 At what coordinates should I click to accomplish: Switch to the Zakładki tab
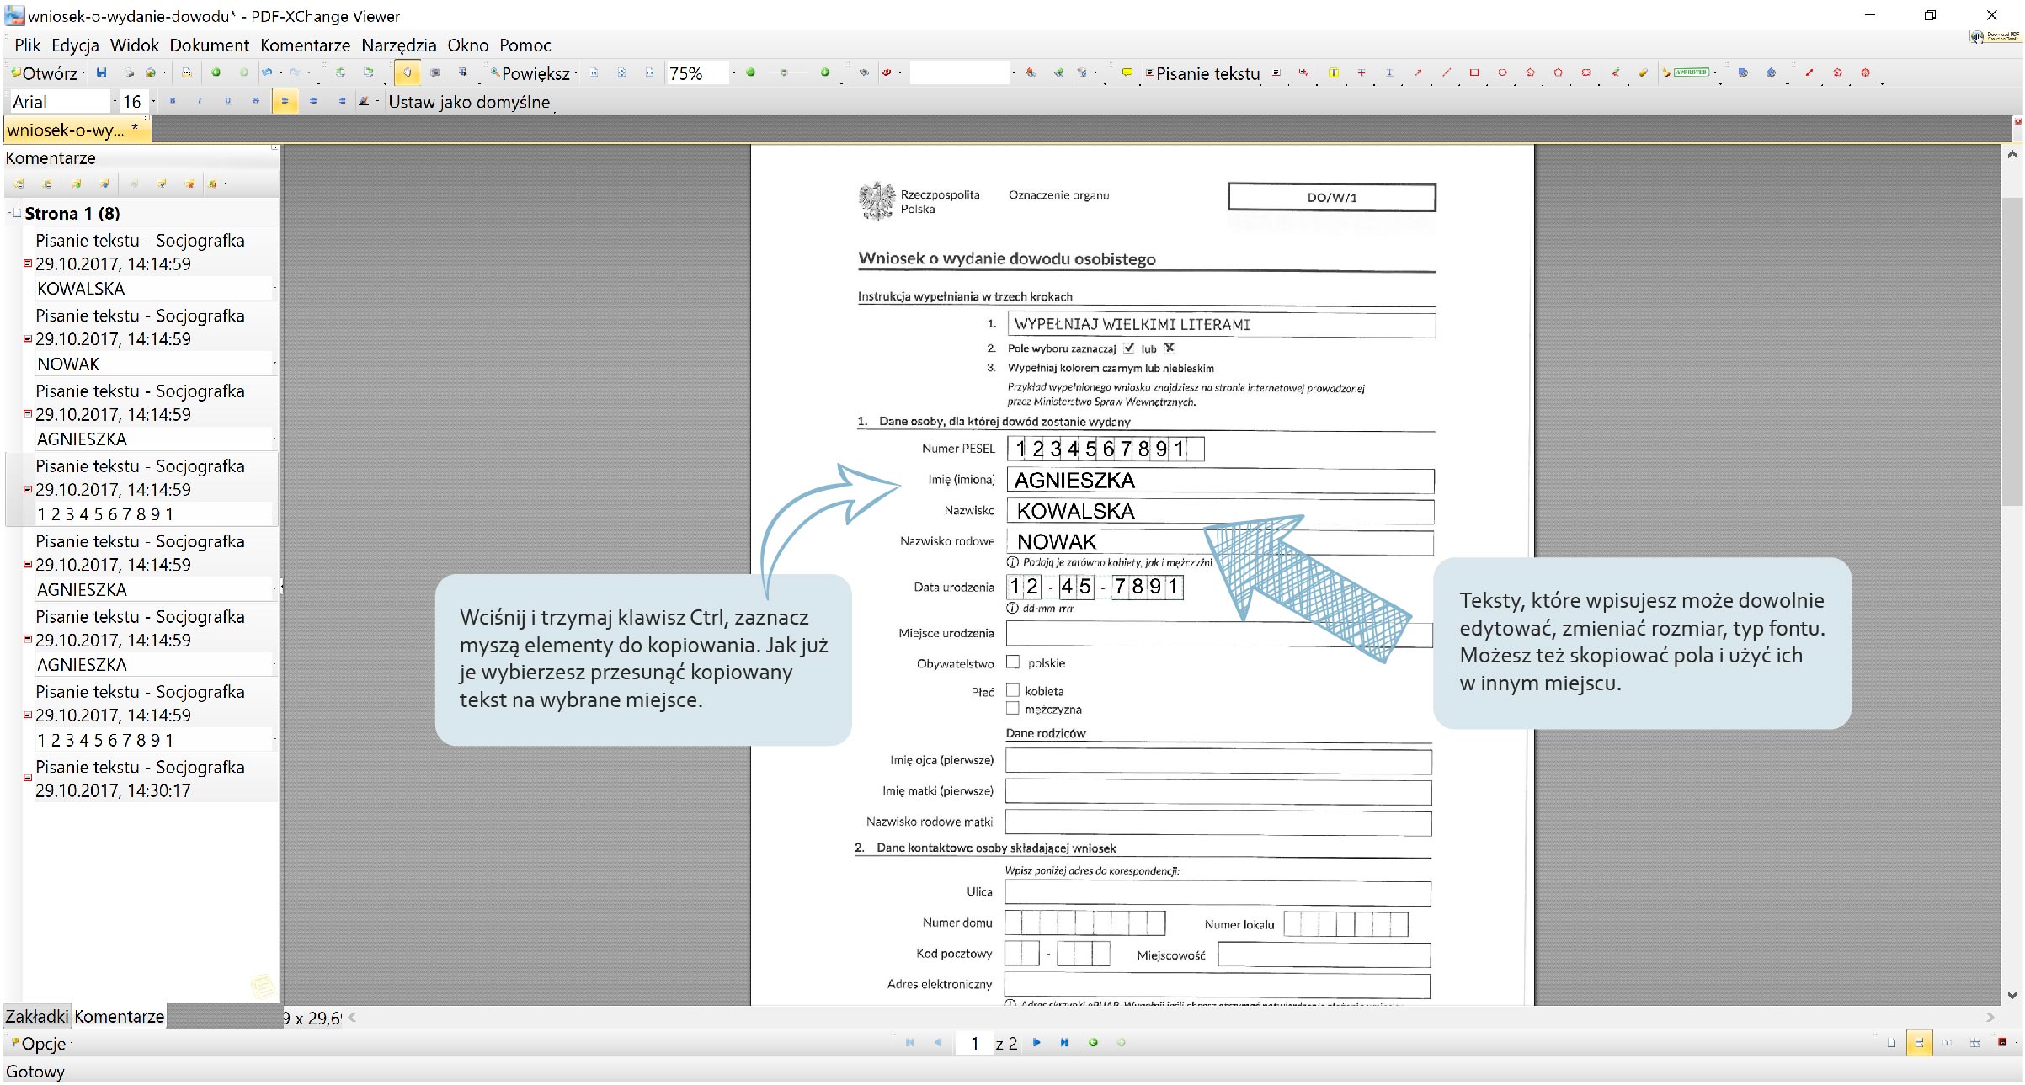pyautogui.click(x=36, y=1016)
